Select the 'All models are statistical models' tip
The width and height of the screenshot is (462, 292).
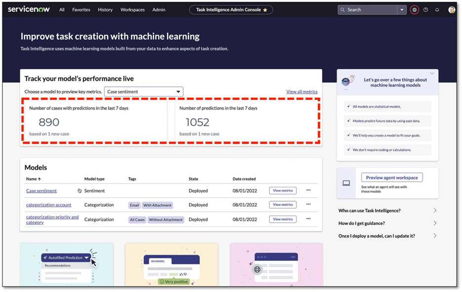(x=387, y=107)
